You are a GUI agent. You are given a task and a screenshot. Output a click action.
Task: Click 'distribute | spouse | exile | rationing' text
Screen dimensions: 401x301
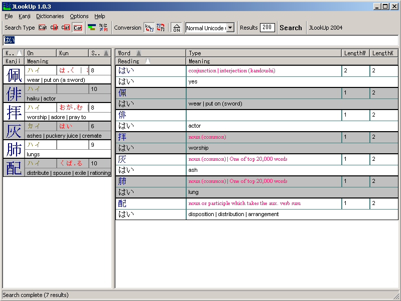coord(69,173)
